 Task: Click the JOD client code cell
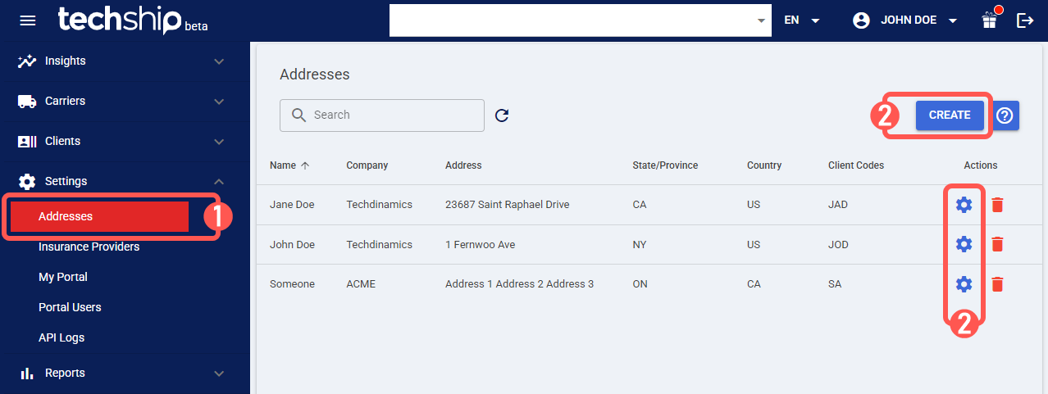(x=838, y=244)
